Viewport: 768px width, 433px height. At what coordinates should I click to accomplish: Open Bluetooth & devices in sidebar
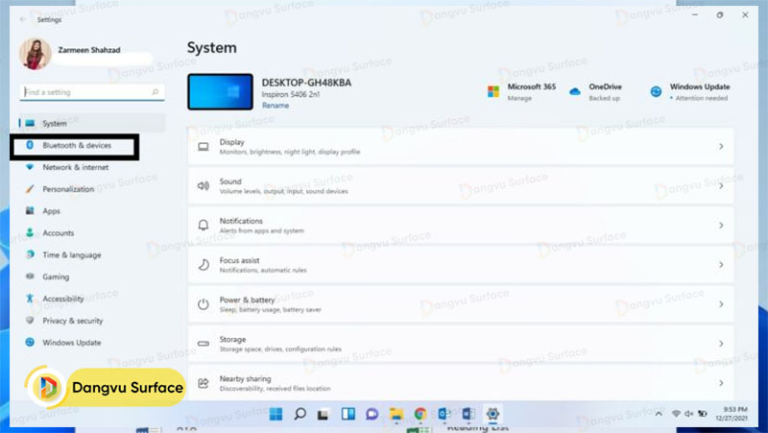pos(75,146)
